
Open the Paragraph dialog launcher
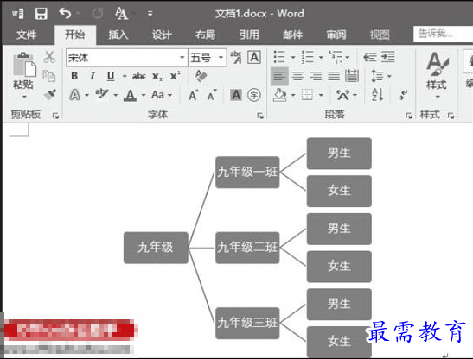click(x=409, y=116)
